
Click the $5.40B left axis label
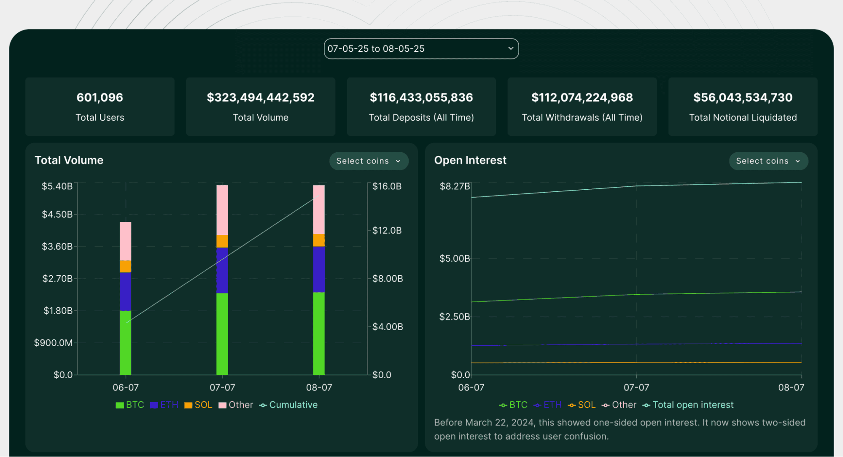point(57,186)
